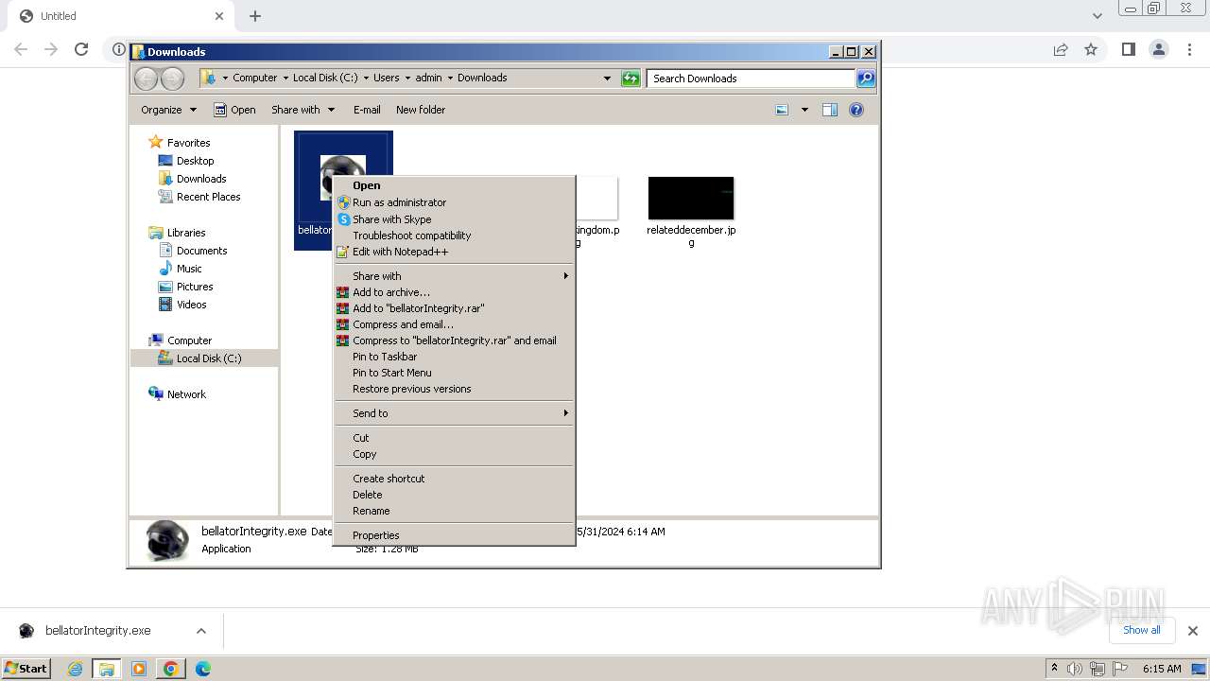1210x681 pixels.
Task: Click the search magnifier icon in Downloads window
Action: [x=866, y=79]
